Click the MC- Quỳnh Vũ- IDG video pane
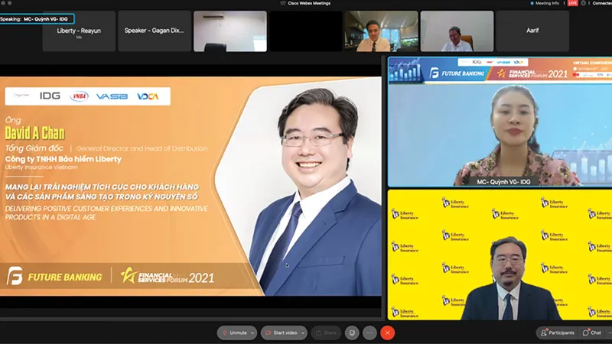 500,122
